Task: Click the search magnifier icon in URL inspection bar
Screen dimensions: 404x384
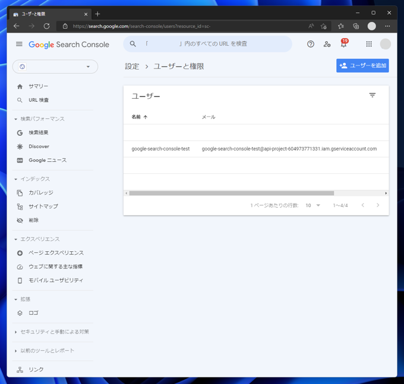Action: tap(132, 44)
